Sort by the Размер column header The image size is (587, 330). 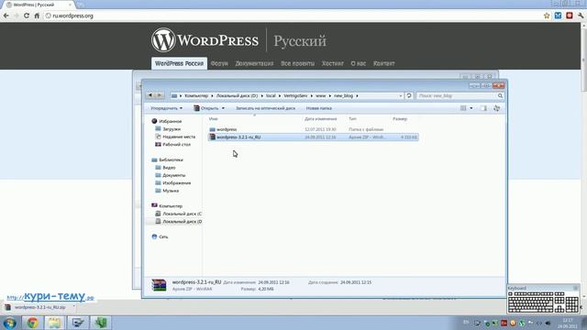(x=400, y=118)
